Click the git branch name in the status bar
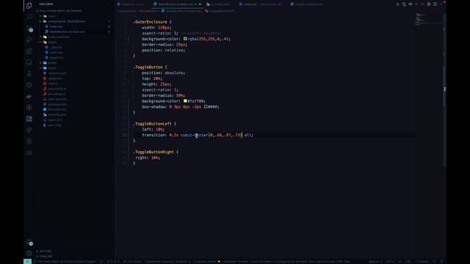470x264 pixels. 65,261
